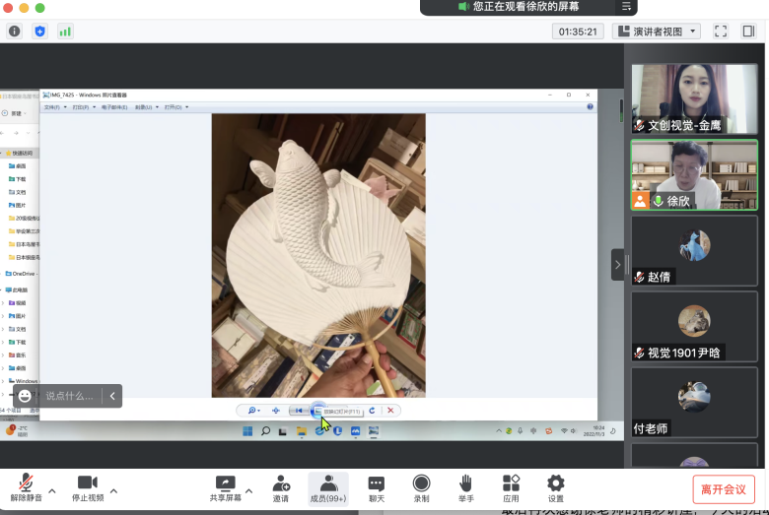Screen dimensions: 769x515
Task: Open the zoom magnifier in photo viewer
Action: 253,411
